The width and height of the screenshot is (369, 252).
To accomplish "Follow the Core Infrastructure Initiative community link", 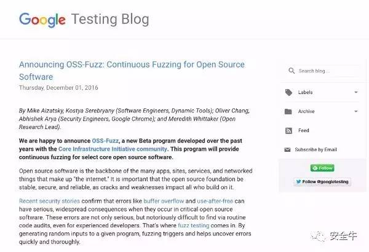I will 113,149.
